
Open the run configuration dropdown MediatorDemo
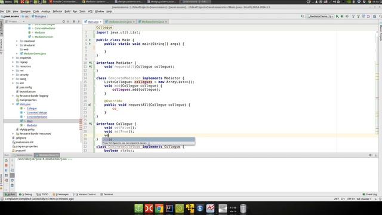[320, 16]
